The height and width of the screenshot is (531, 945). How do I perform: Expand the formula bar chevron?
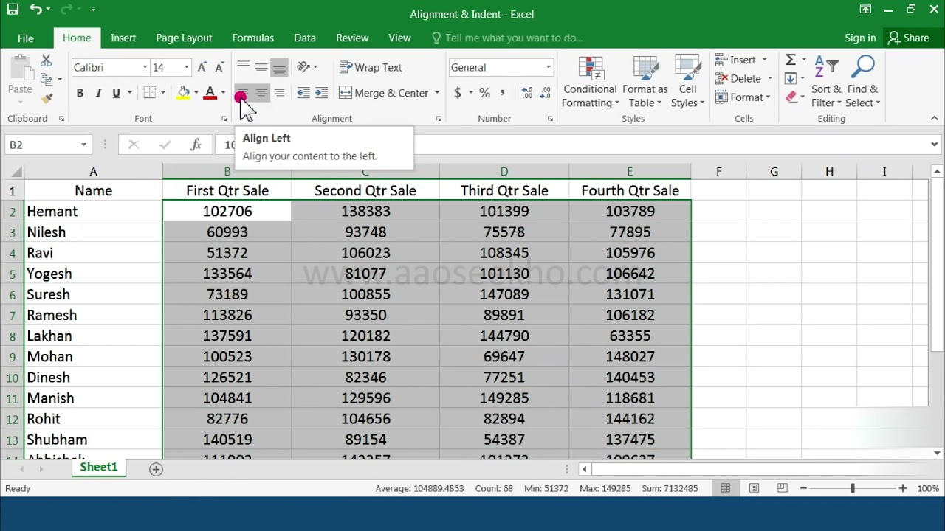(x=935, y=145)
